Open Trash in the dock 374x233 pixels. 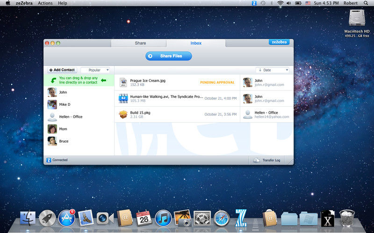point(347,218)
